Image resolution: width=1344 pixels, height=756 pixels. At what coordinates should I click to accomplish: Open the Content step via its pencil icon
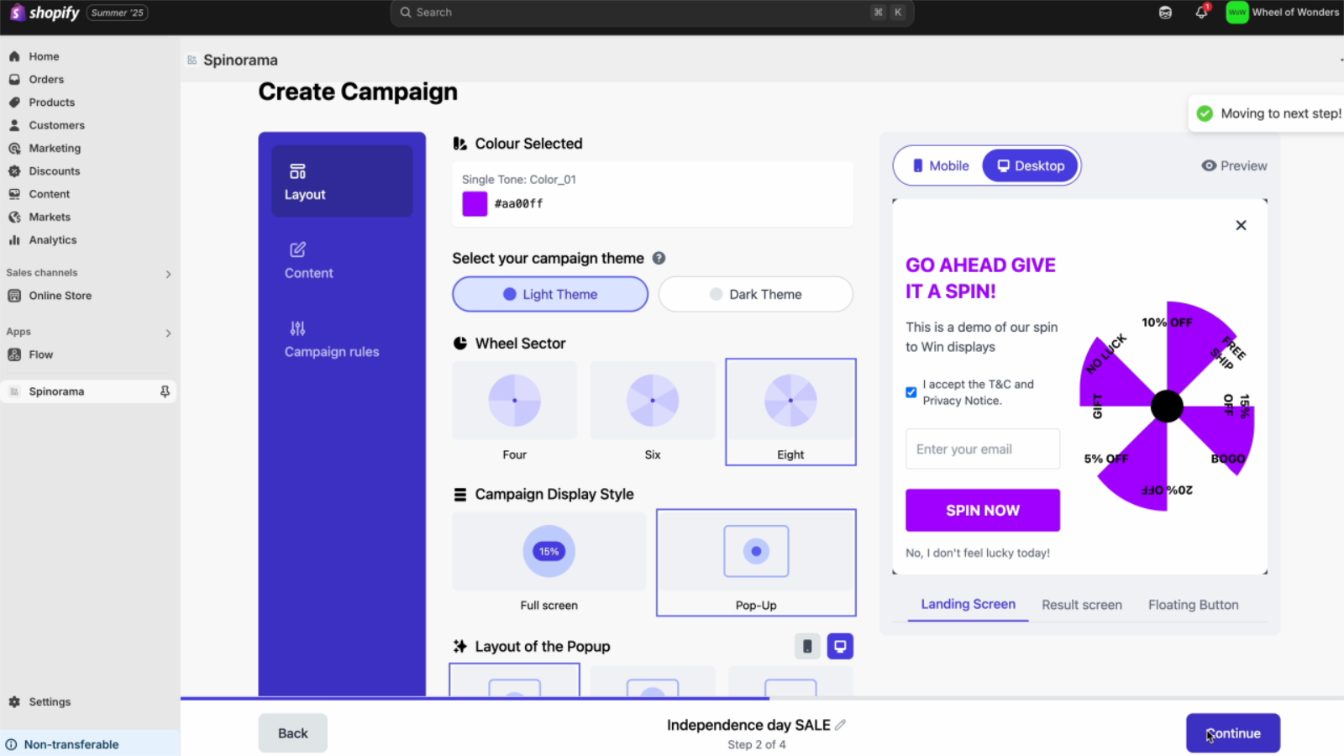[x=297, y=249]
